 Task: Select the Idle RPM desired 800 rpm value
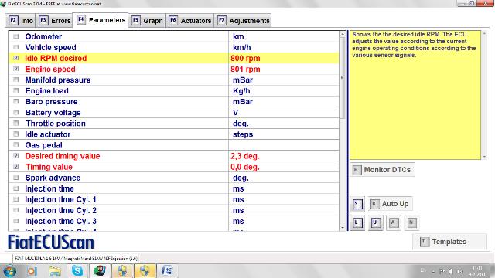click(x=245, y=59)
